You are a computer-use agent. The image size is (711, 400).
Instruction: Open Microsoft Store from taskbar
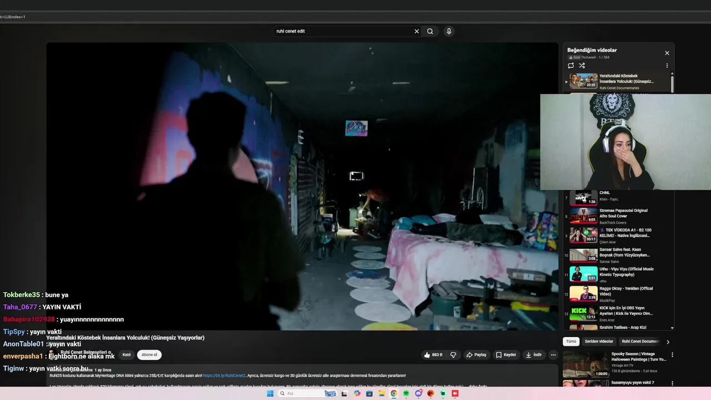tap(369, 393)
